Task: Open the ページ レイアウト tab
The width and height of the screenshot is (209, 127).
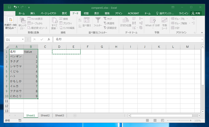Action: point(49,13)
